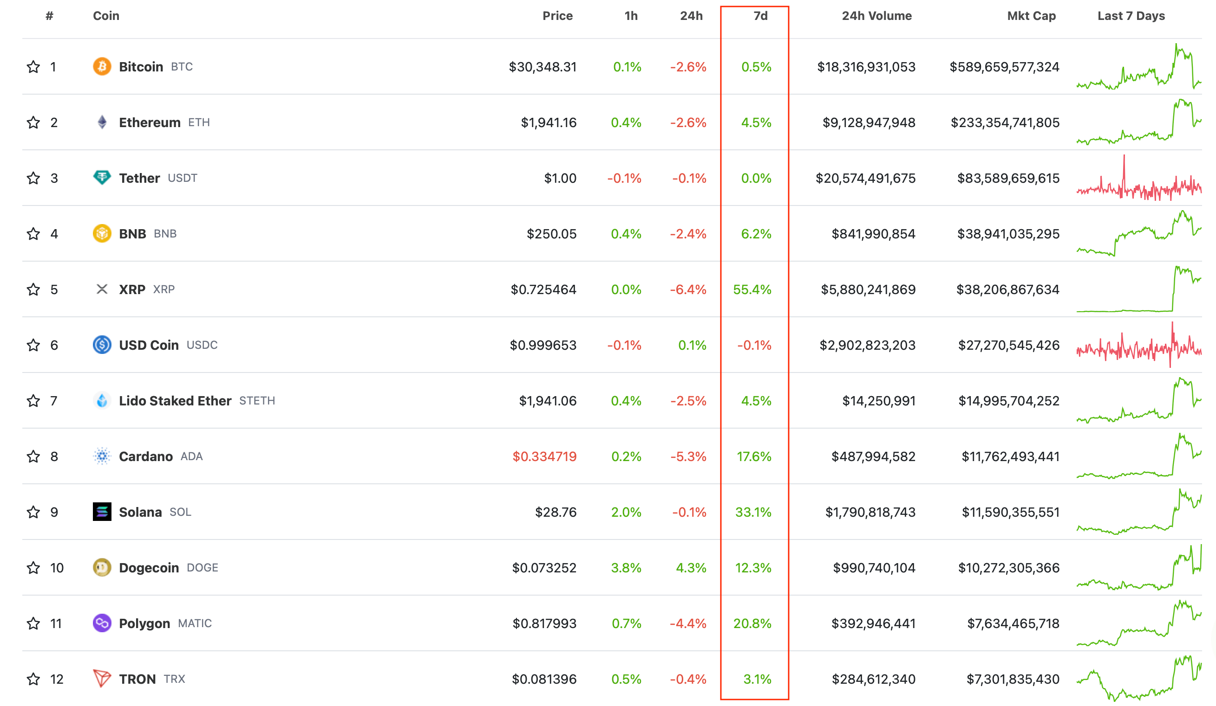This screenshot has width=1216, height=706.
Task: Click the Solana logo icon
Action: tap(102, 512)
